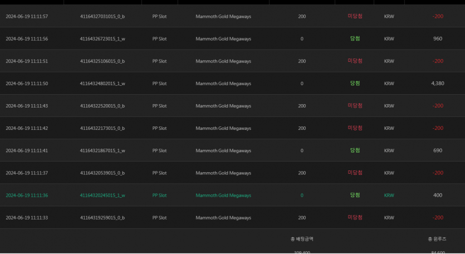Click transaction ID 41164327031015_0_b
The image size is (465, 254).
click(x=102, y=17)
